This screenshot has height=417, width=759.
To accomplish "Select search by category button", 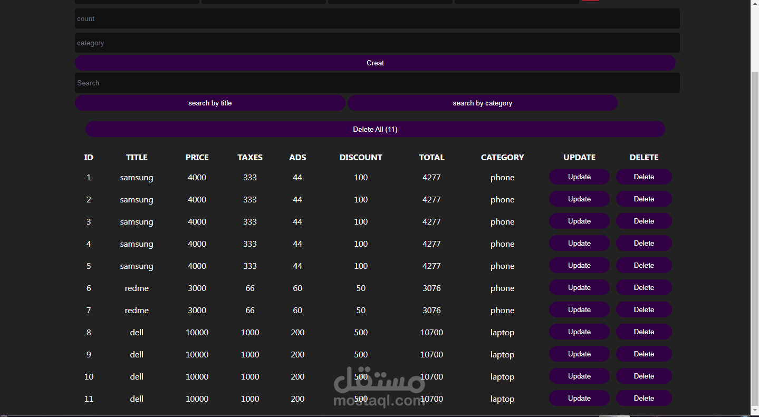I will pos(483,103).
